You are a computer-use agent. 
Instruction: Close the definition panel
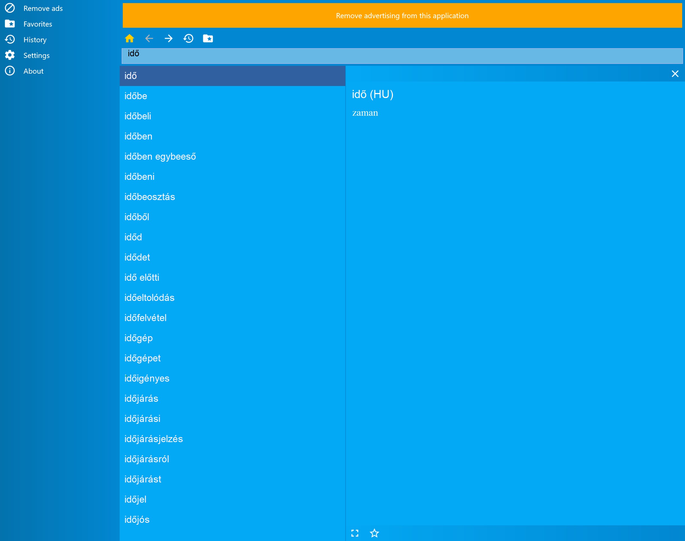(x=675, y=74)
